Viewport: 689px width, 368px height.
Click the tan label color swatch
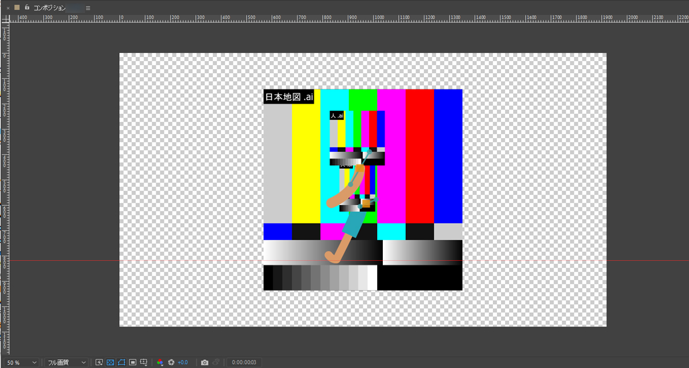coord(17,7)
